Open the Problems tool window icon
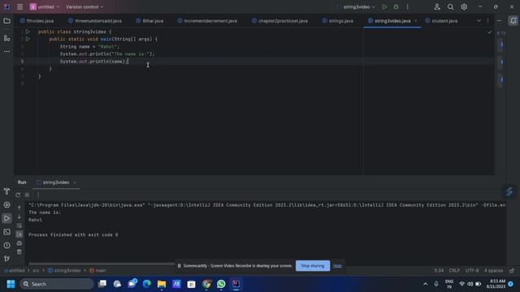This screenshot has height=292, width=520. (x=6, y=245)
